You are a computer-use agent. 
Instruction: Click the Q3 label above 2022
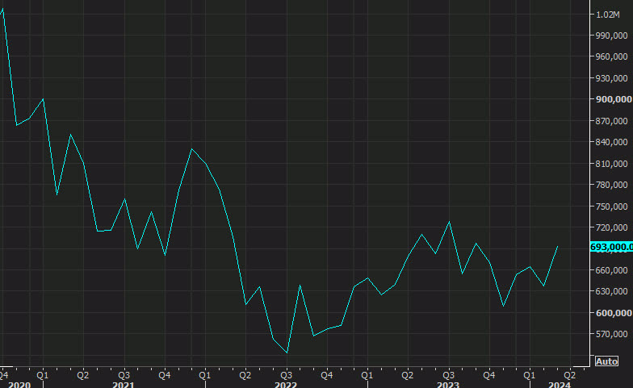286,375
